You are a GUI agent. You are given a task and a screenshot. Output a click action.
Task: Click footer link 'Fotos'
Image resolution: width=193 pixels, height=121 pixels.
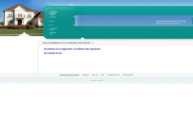(102, 75)
